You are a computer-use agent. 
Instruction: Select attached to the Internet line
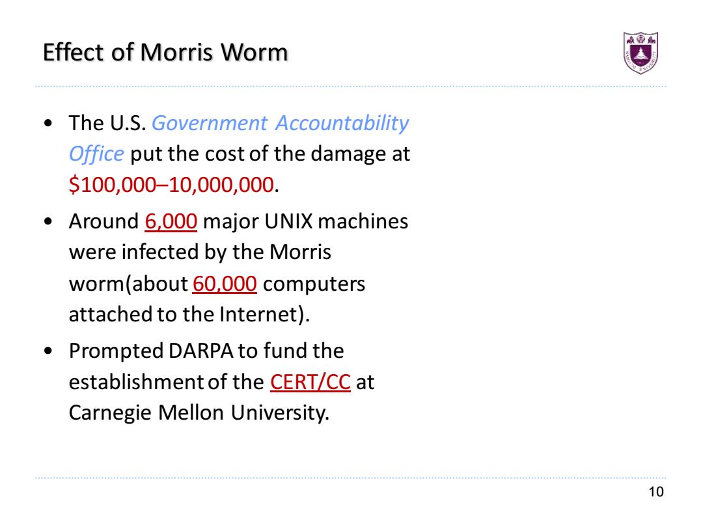click(189, 314)
